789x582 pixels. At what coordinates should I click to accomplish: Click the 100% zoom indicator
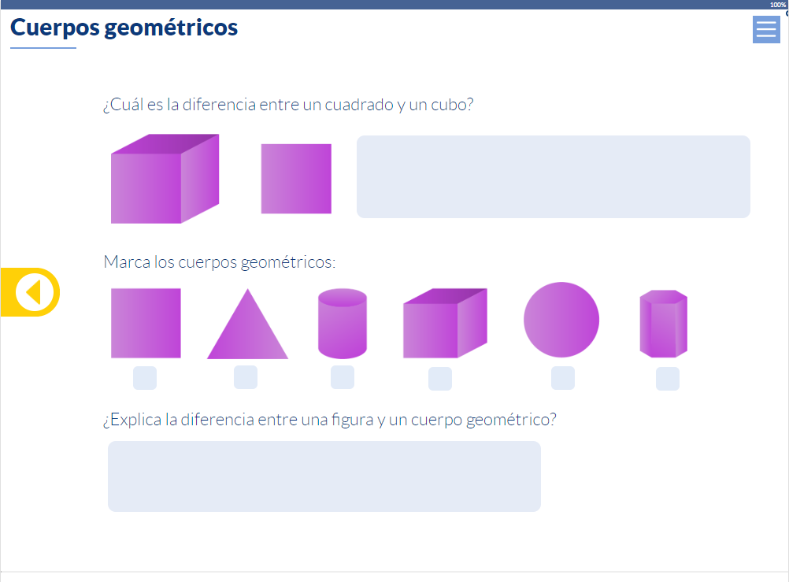point(777,5)
